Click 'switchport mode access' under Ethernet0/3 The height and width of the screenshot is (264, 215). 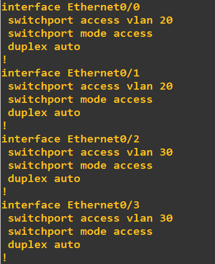(80, 232)
